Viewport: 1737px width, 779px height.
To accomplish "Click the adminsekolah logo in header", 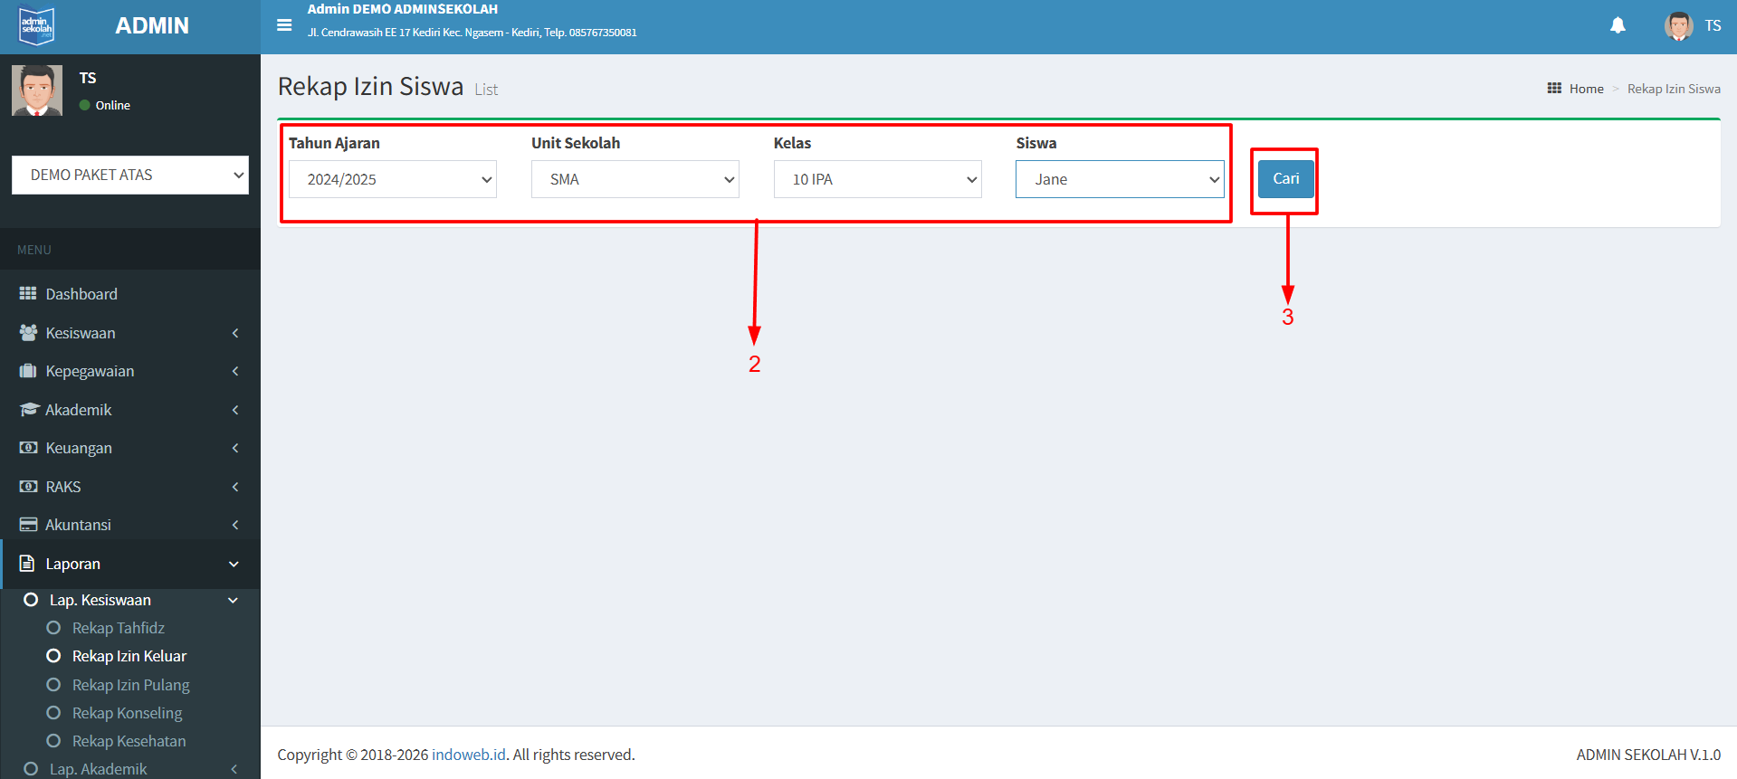I will coord(37,26).
